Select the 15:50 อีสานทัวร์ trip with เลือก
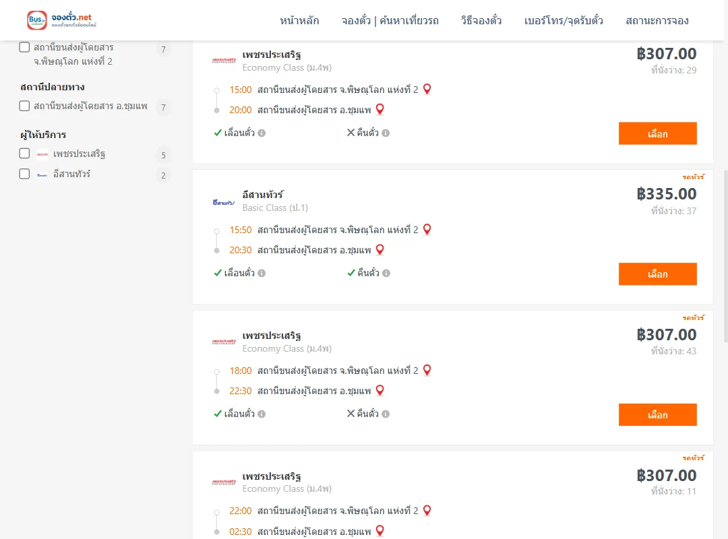Viewport: 728px width, 539px height. click(657, 274)
